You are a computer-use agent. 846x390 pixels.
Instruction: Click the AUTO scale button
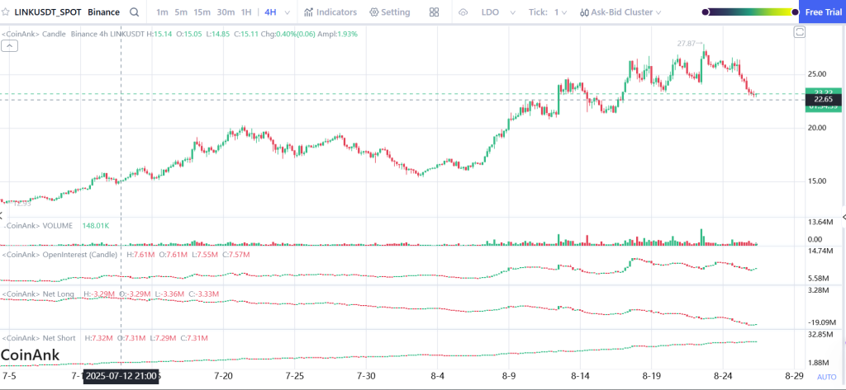(826, 377)
